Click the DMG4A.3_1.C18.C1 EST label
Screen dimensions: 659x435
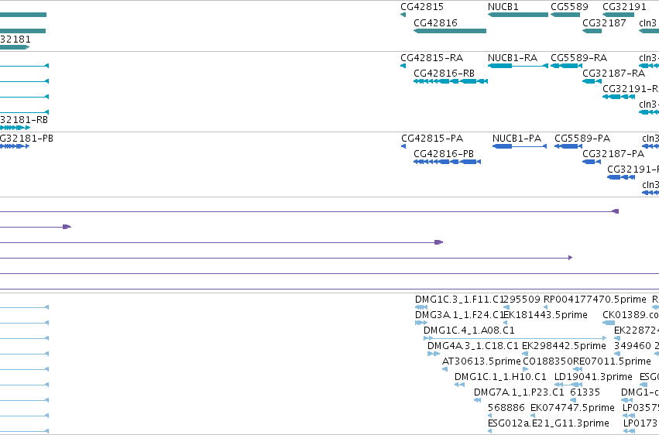(x=473, y=346)
